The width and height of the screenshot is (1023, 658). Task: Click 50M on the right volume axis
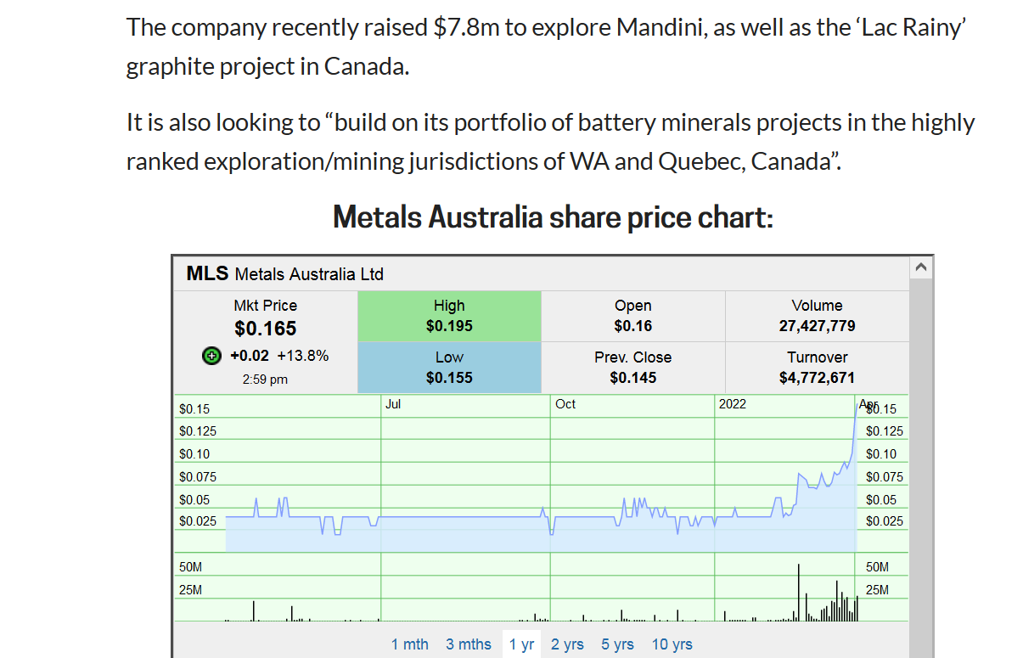[877, 566]
